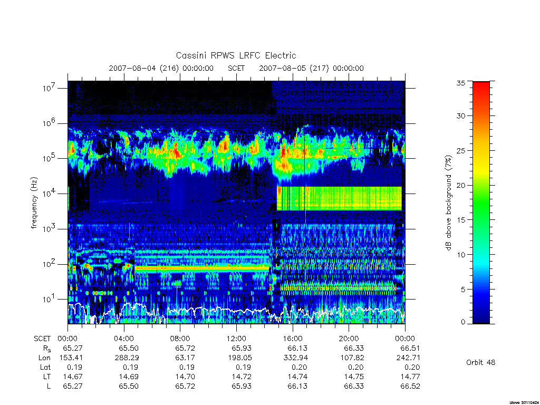Select the Rs value 66.51

point(410,348)
